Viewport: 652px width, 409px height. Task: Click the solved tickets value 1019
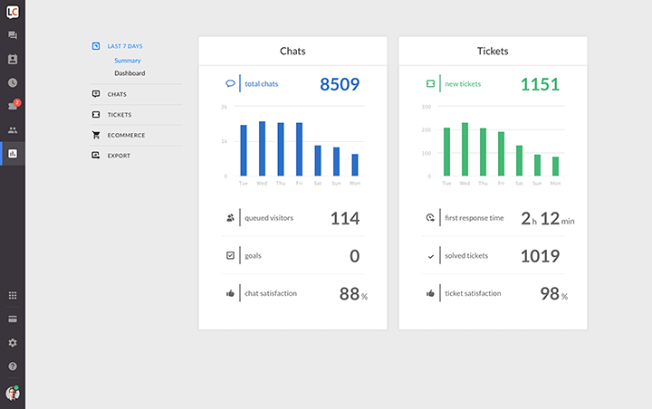[540, 256]
